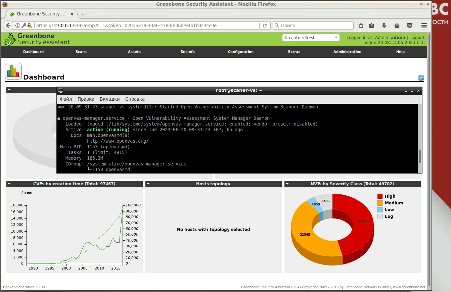Open the No auto-refresh dropdown
The image size is (451, 292).
pyautogui.click(x=311, y=38)
